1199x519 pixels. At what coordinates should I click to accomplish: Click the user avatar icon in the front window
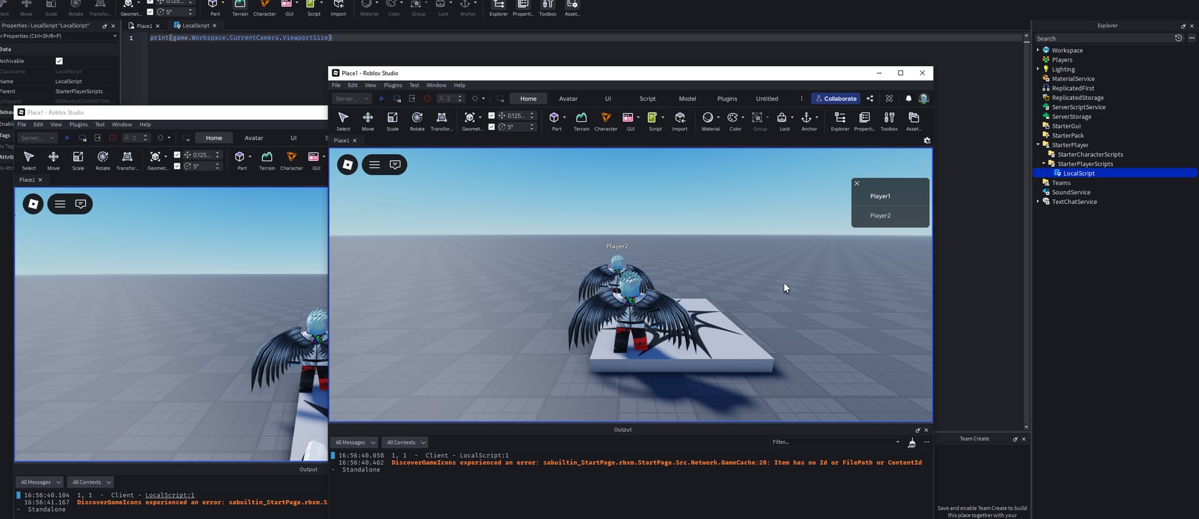(924, 99)
